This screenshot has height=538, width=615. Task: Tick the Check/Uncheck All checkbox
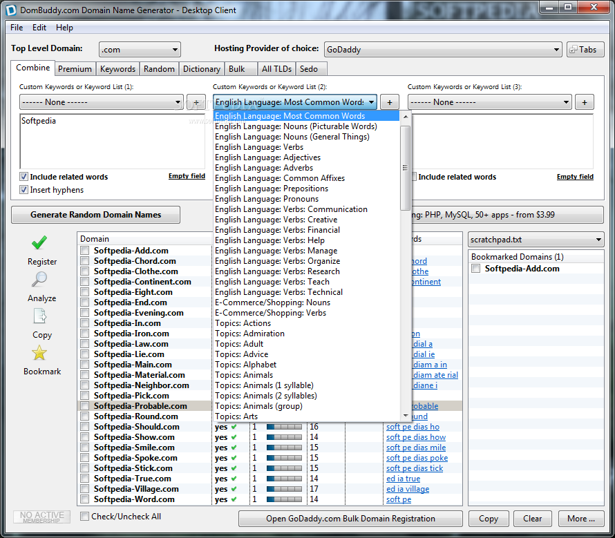[x=84, y=517]
